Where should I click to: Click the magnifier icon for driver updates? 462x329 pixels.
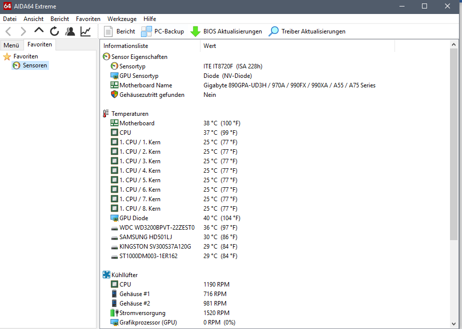coord(273,31)
